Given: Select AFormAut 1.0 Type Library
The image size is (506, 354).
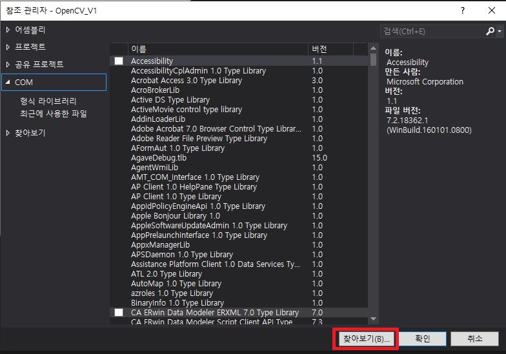Looking at the screenshot, I should (x=239, y=148).
